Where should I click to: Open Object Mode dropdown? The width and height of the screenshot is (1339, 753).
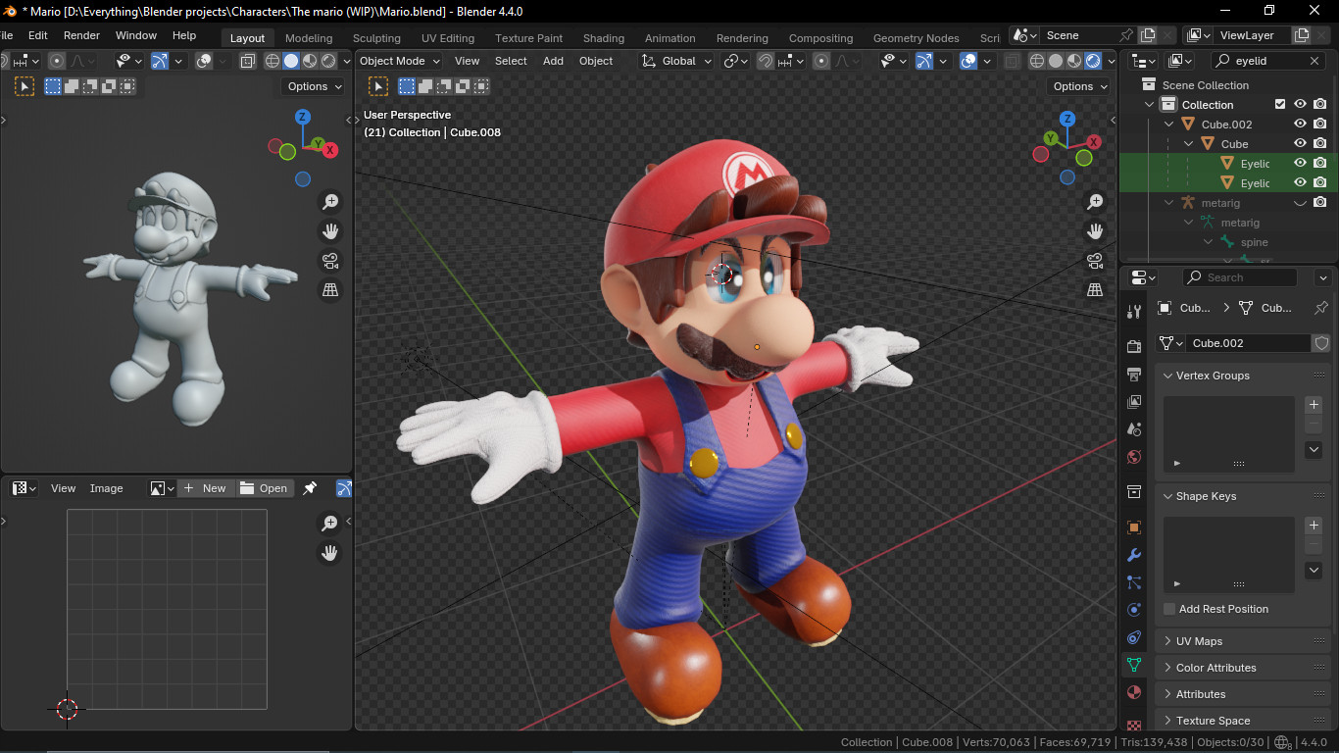click(399, 61)
